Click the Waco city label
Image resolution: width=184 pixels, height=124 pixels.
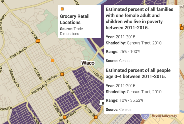point(88,63)
